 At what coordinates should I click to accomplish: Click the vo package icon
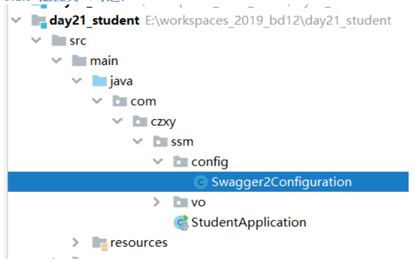(x=181, y=202)
